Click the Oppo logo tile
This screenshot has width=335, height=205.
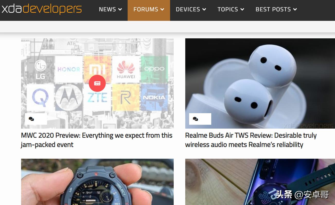click(154, 69)
